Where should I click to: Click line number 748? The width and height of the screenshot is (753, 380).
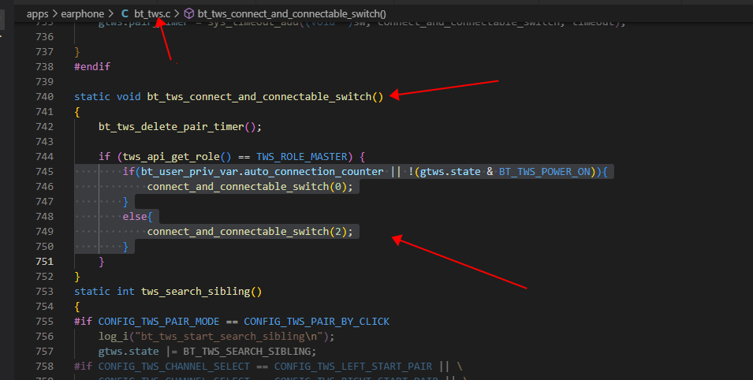click(x=45, y=216)
